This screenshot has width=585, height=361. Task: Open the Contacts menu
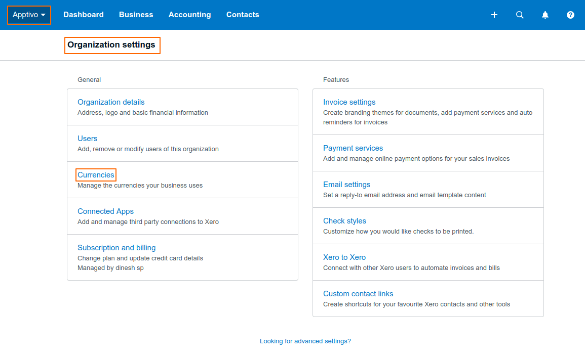(243, 15)
